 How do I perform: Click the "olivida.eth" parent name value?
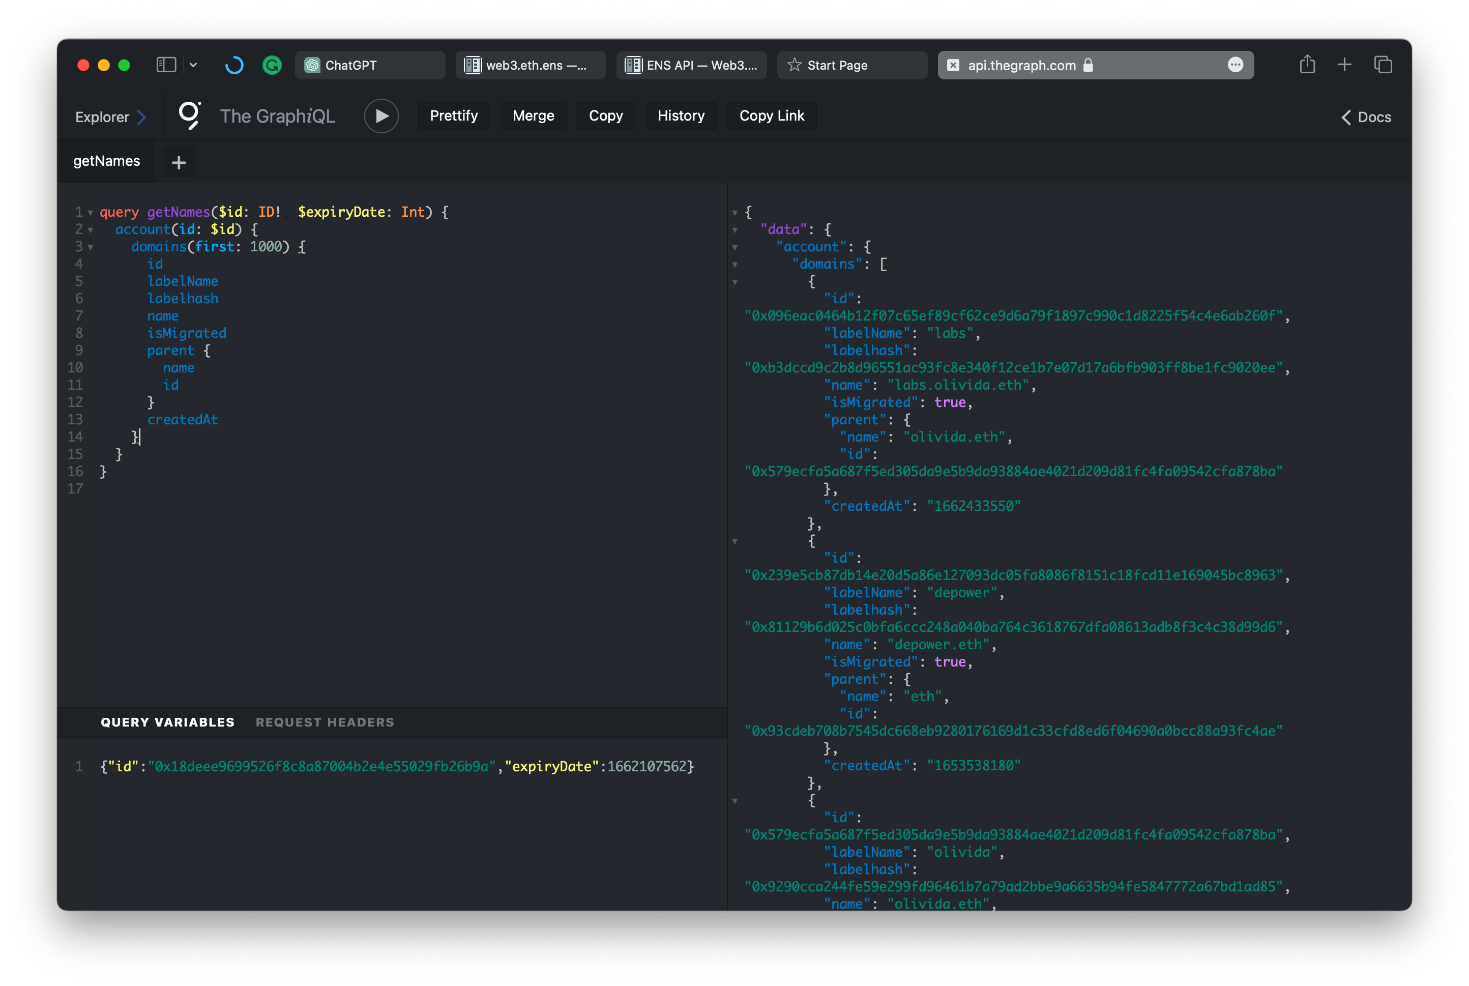(954, 437)
